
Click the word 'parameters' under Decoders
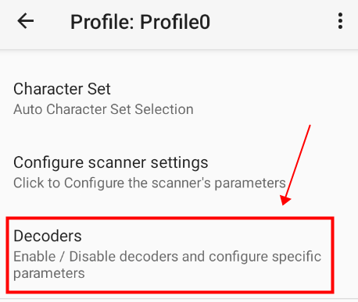click(49, 274)
